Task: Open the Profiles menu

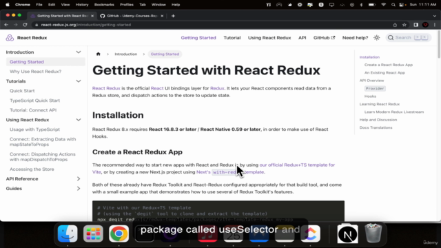Action: click(x=127, y=5)
